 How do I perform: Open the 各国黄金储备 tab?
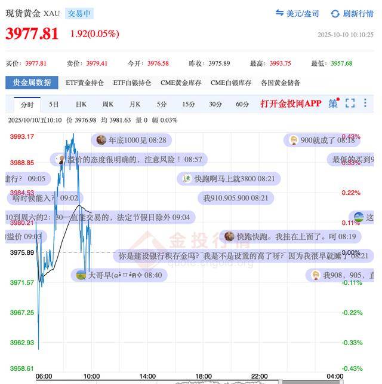click(281, 83)
